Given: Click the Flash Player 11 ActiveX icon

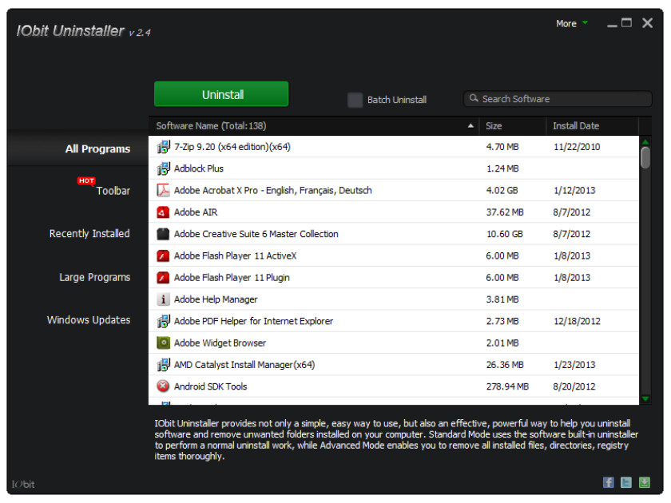Looking at the screenshot, I should (163, 255).
